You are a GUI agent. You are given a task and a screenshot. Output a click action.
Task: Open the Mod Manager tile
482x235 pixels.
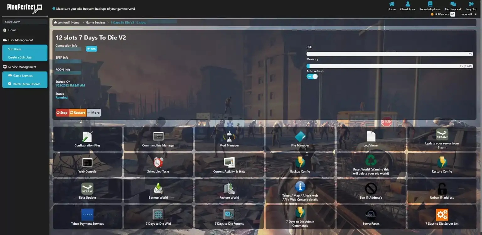pyautogui.click(x=229, y=139)
